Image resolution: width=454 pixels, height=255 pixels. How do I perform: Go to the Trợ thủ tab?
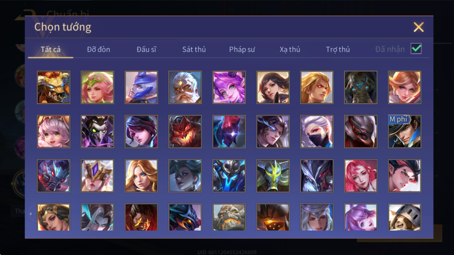338,49
